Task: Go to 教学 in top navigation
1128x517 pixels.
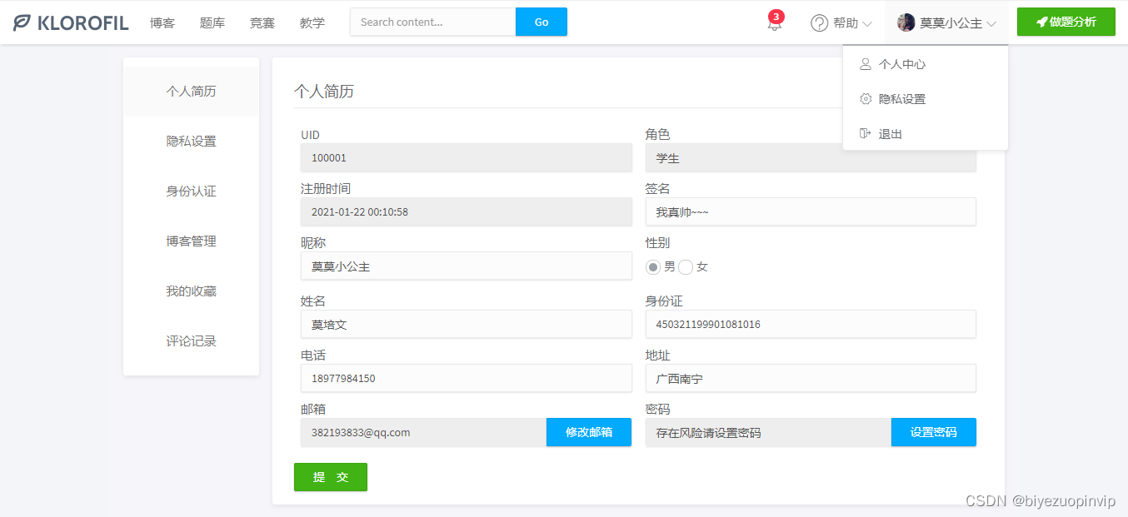Action: pos(312,23)
